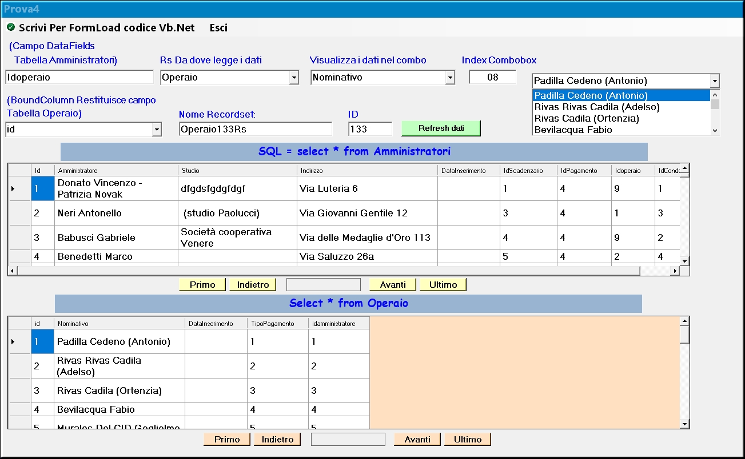
Task: Click cell Via delle Medaglie d'Oro 113
Action: click(x=367, y=237)
